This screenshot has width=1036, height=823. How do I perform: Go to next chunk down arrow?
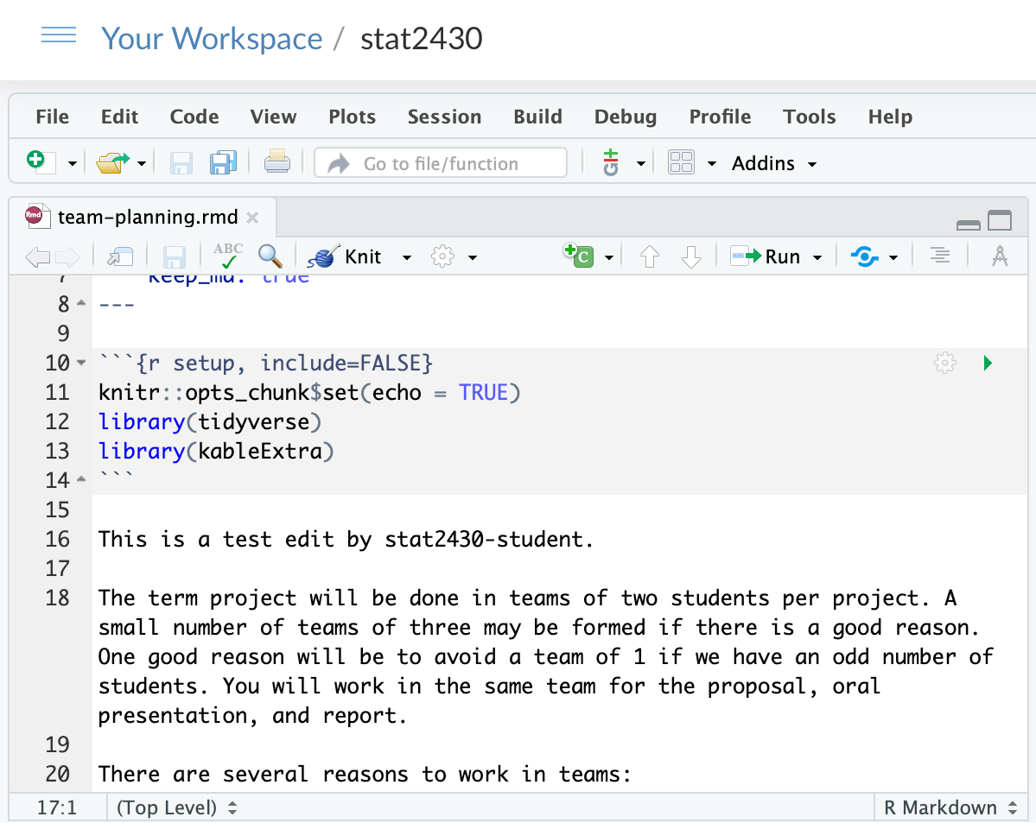point(691,256)
